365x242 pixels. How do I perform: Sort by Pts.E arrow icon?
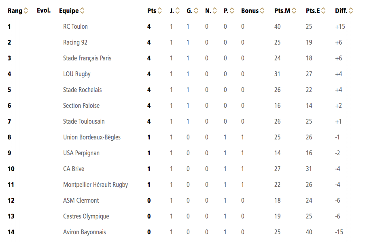click(323, 11)
